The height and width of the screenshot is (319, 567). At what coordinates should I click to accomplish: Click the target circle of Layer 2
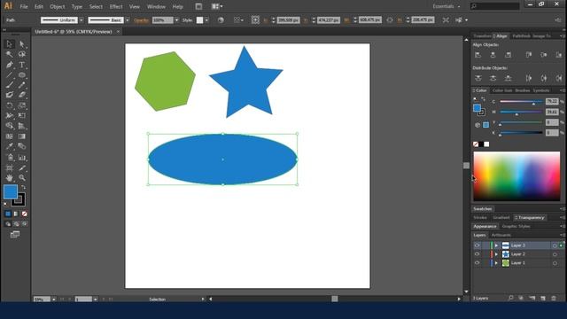(555, 254)
